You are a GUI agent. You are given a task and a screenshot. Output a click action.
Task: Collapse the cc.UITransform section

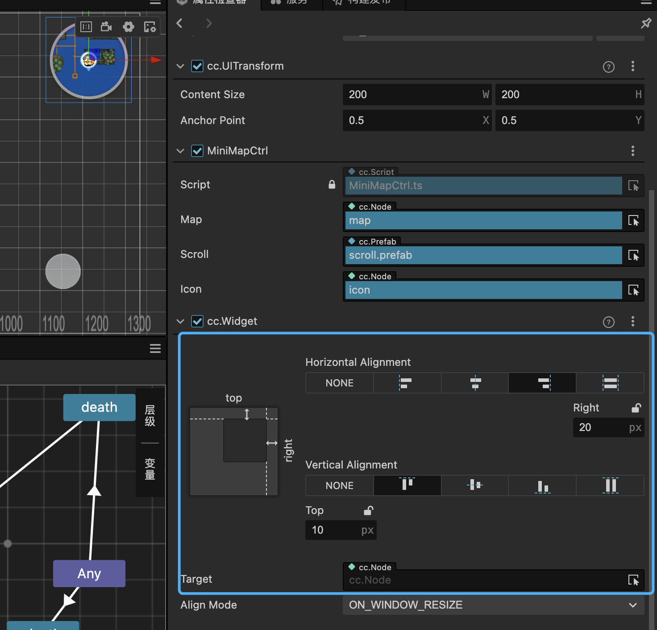pos(180,66)
